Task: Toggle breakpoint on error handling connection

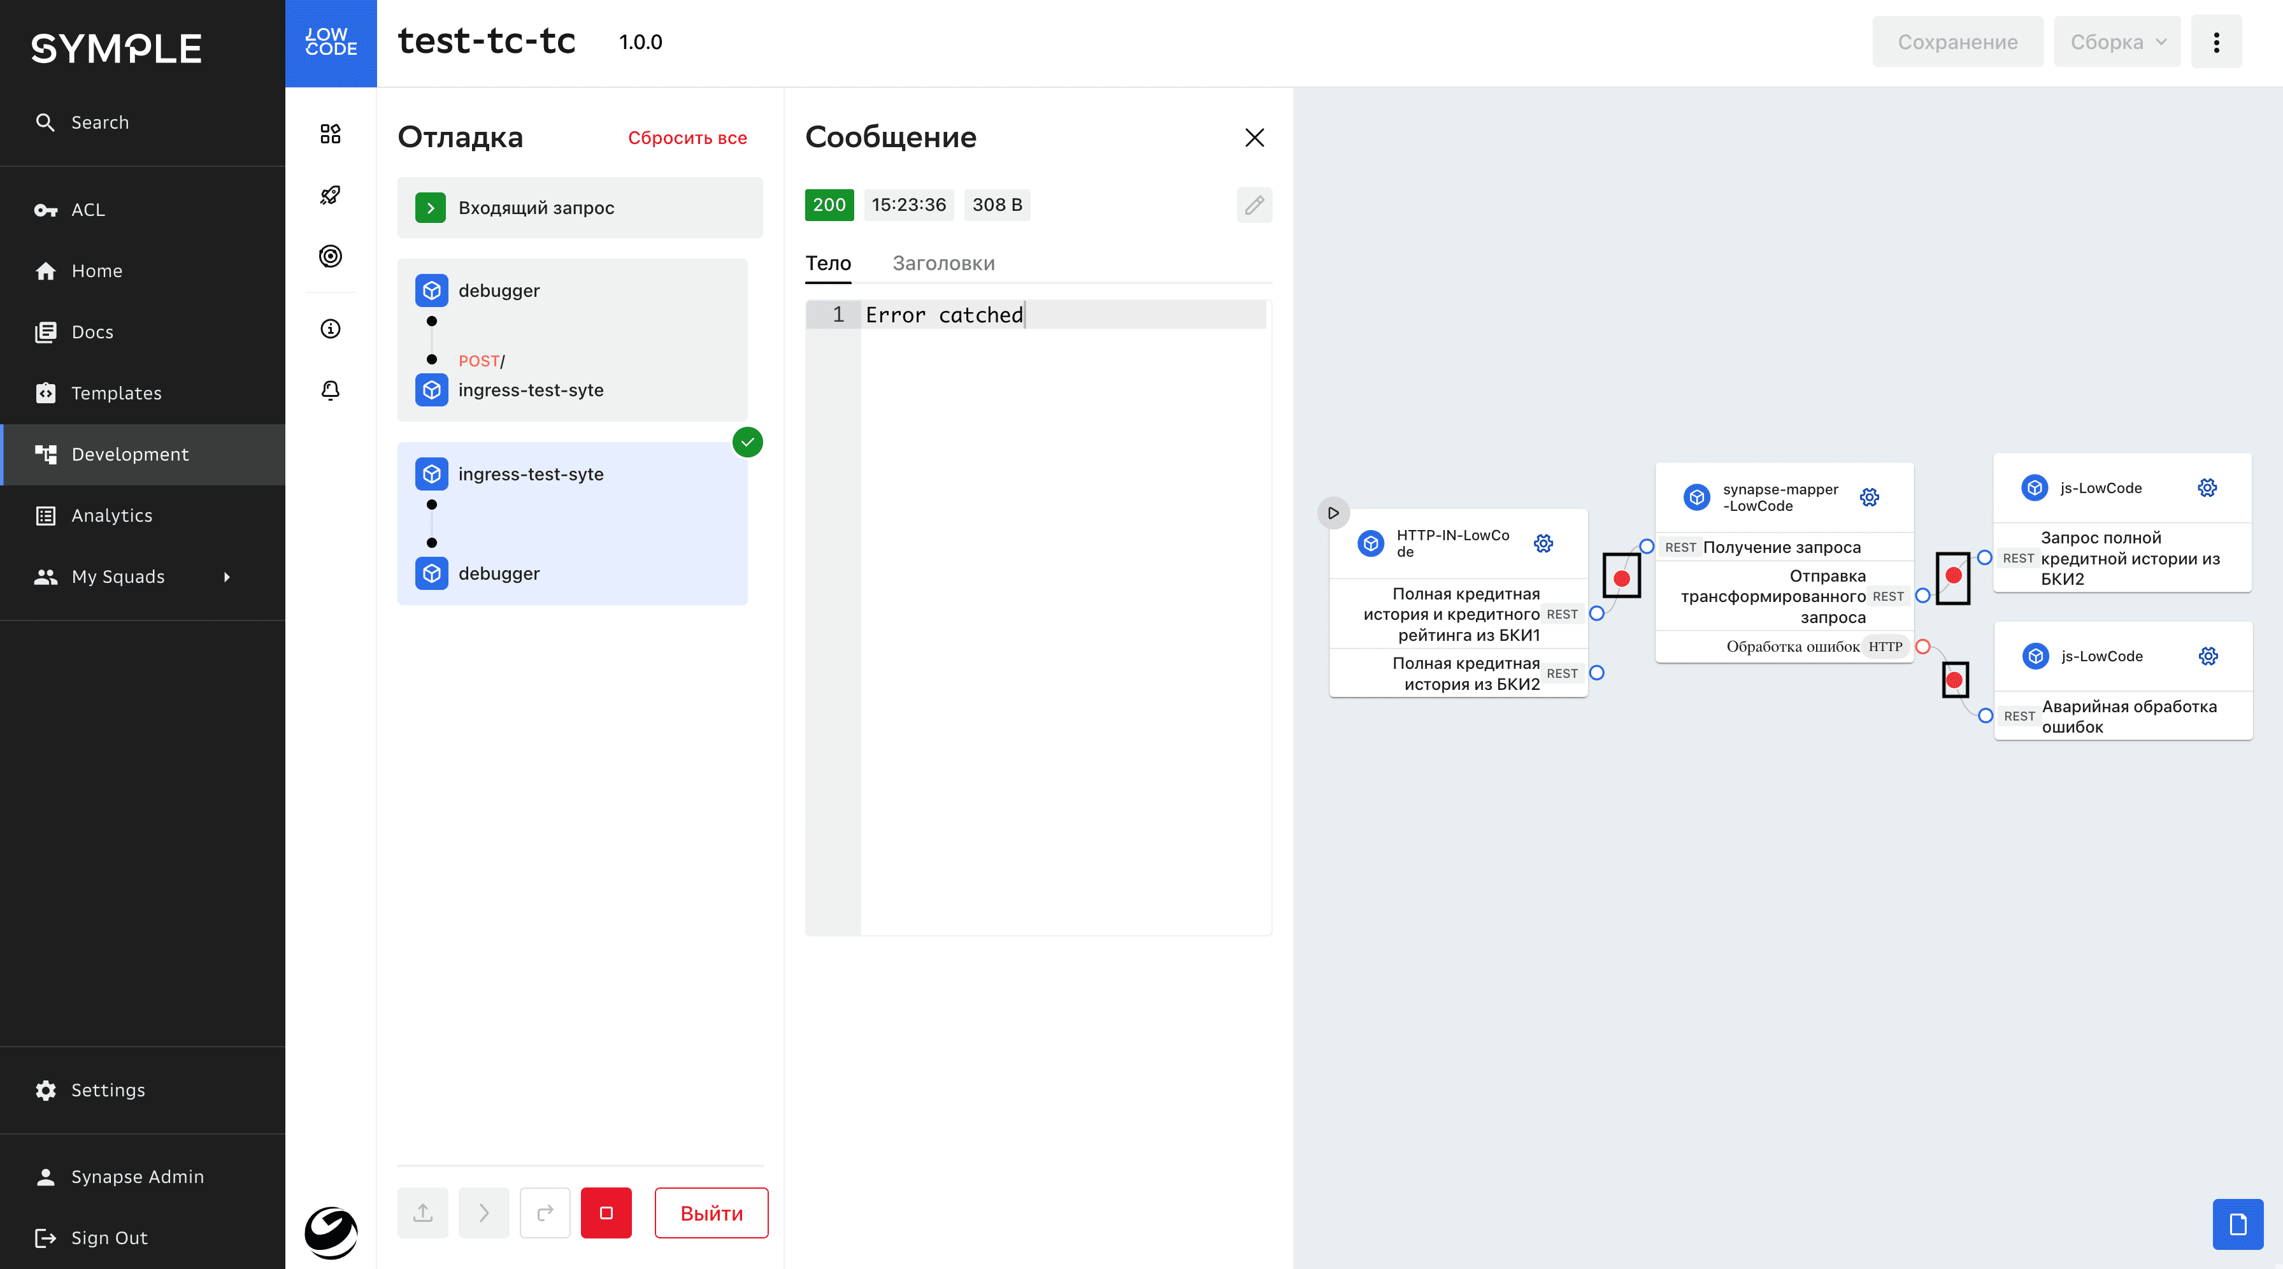Action: 1954,680
